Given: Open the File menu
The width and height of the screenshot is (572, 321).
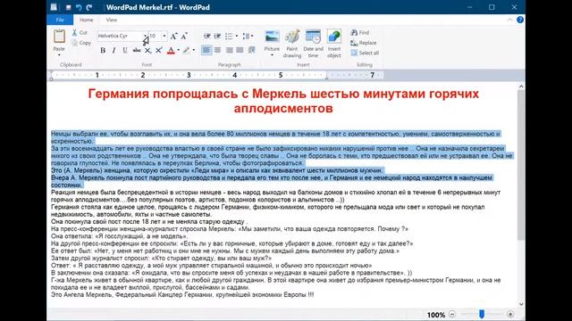Looking at the screenshot, I should [x=60, y=20].
